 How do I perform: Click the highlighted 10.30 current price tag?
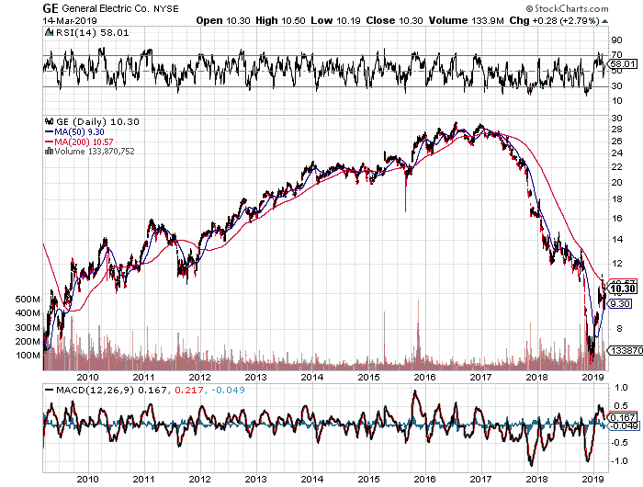click(x=621, y=289)
